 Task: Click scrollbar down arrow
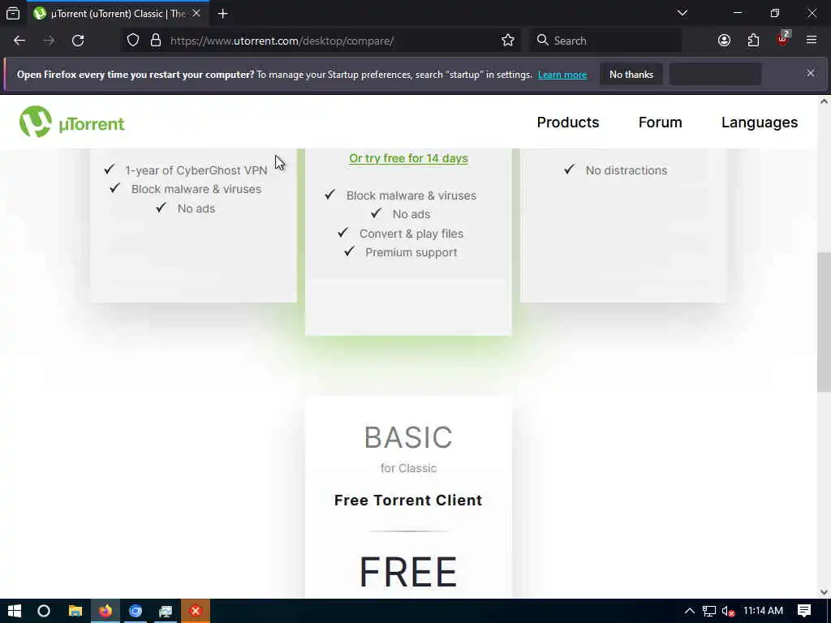(824, 591)
